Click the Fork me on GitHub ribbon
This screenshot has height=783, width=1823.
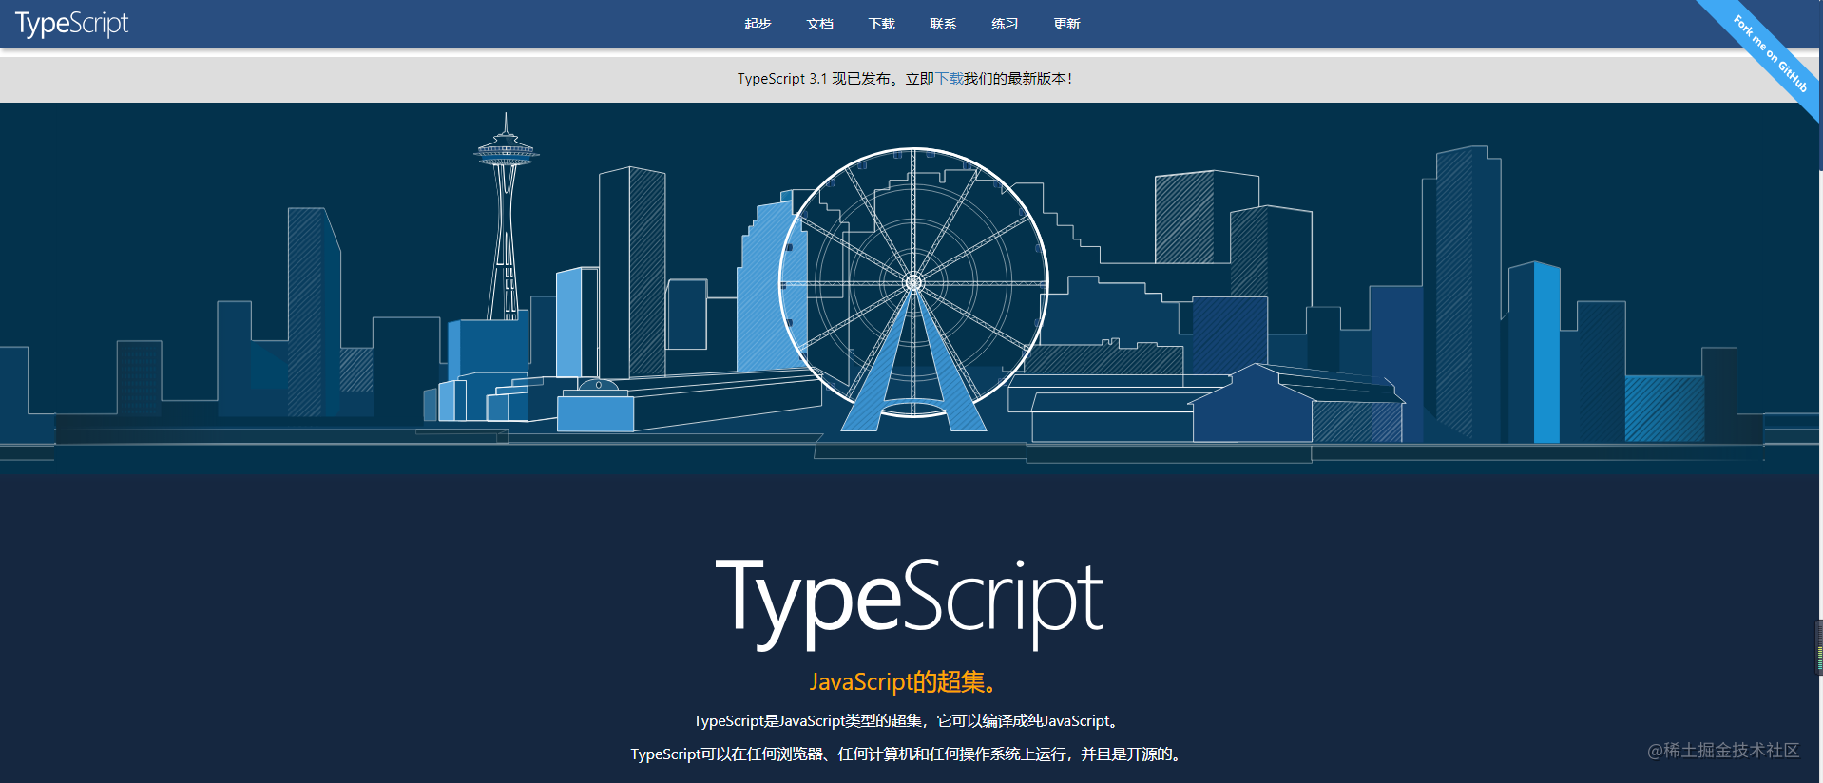pyautogui.click(x=1770, y=53)
